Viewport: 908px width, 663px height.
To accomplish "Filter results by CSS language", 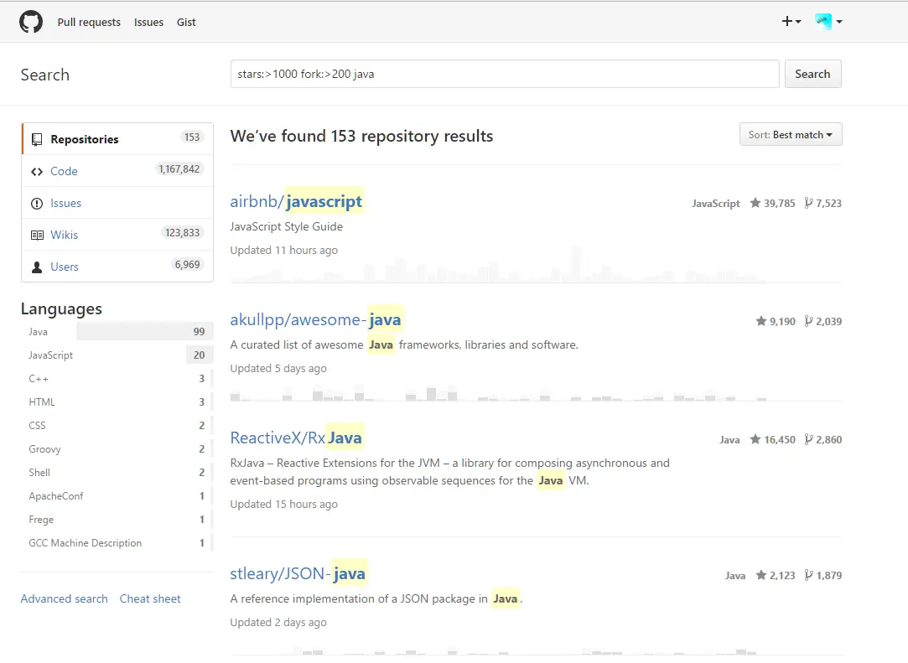I will [x=117, y=426].
